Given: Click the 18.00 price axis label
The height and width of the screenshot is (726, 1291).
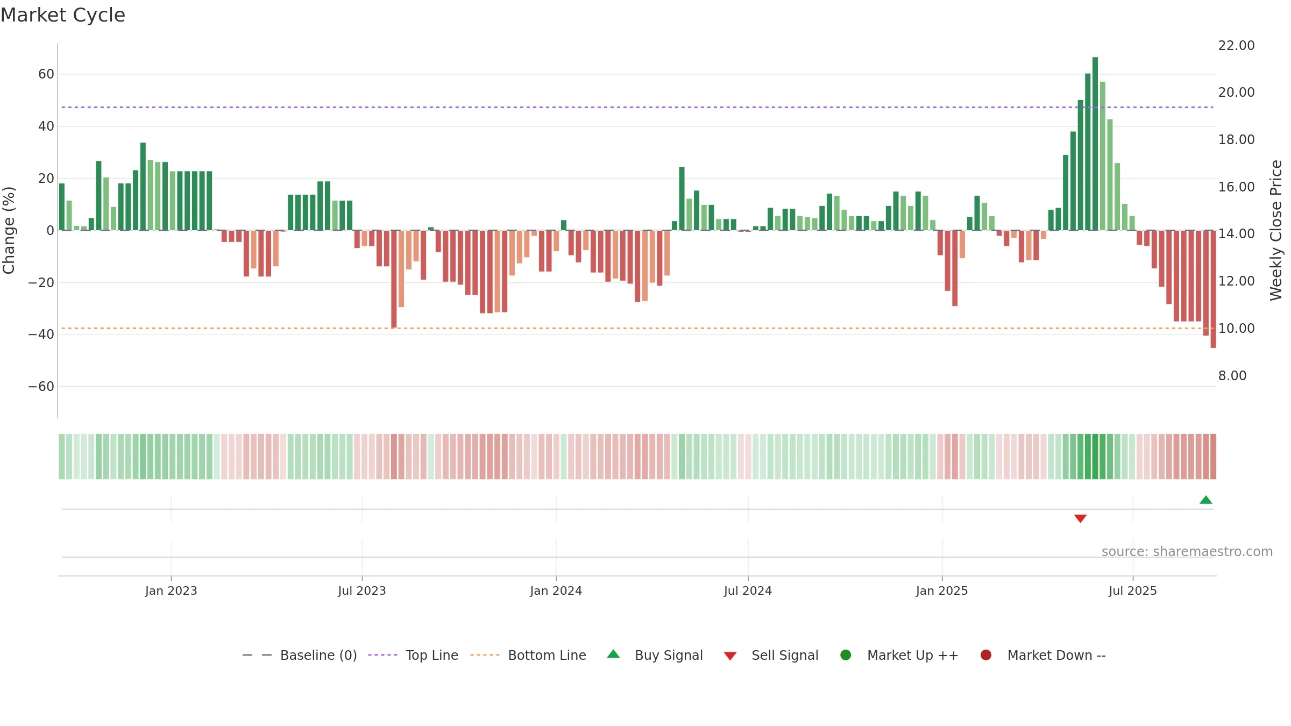Looking at the screenshot, I should [1236, 140].
